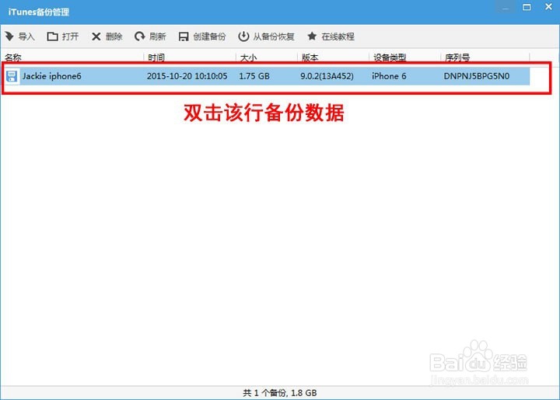Click the 从备份恢复 toolbar label
Viewport: 560px width, 400px height.
coord(274,37)
